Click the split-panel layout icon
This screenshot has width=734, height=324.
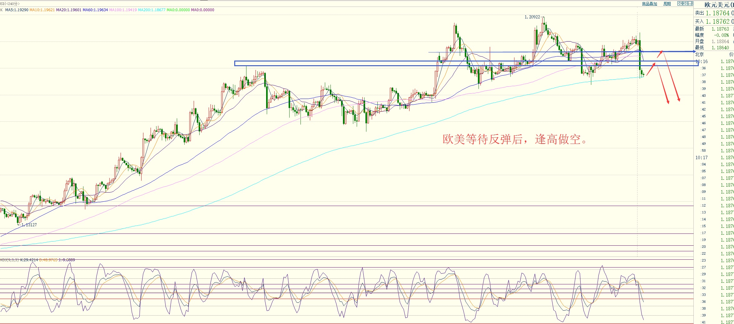(x=690, y=3)
